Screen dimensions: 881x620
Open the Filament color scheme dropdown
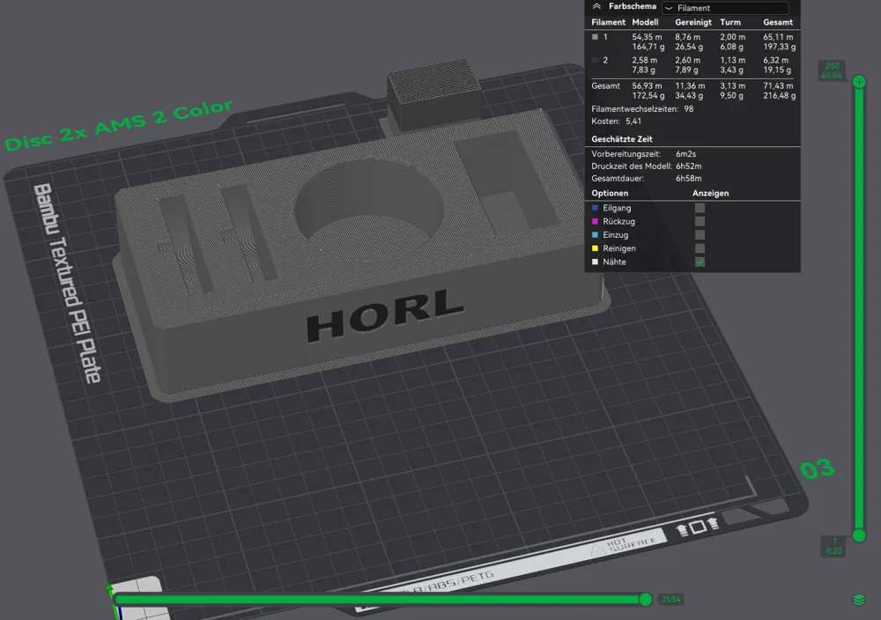click(725, 8)
